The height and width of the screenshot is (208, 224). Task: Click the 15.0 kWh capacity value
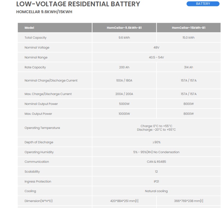(188, 37)
